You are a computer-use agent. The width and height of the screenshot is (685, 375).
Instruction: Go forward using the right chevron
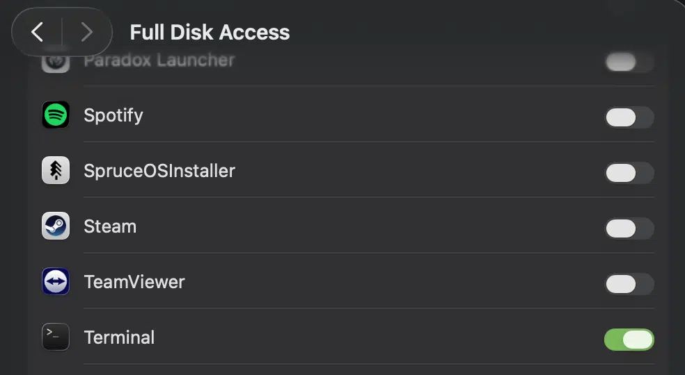(x=86, y=32)
